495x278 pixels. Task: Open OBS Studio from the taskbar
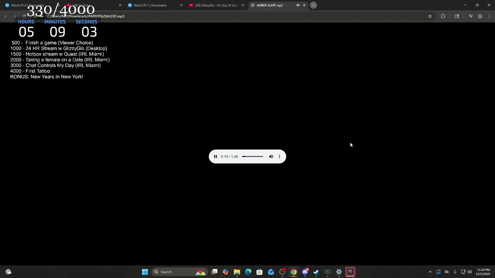tap(282, 272)
